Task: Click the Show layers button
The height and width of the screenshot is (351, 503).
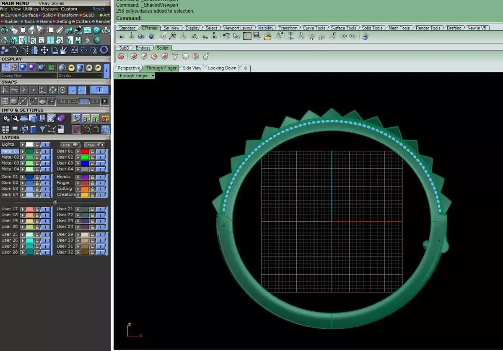Action: click(x=95, y=145)
